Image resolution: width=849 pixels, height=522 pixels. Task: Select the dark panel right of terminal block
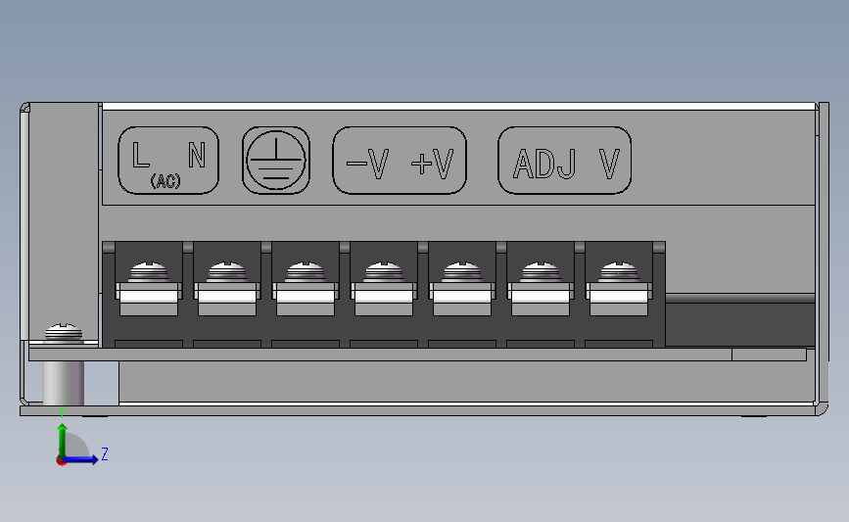(x=740, y=324)
